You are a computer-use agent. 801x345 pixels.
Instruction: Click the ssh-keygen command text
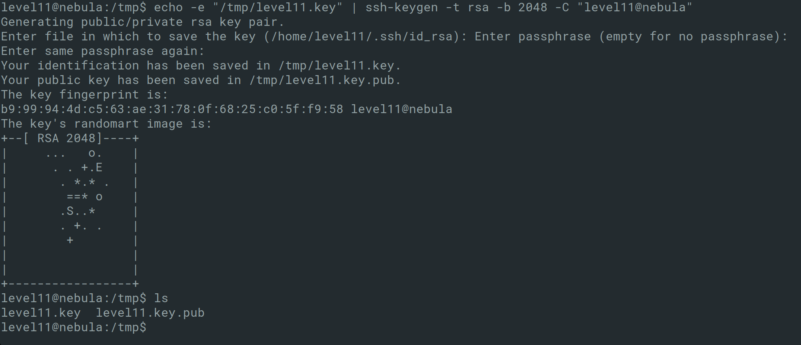pyautogui.click(x=401, y=7)
